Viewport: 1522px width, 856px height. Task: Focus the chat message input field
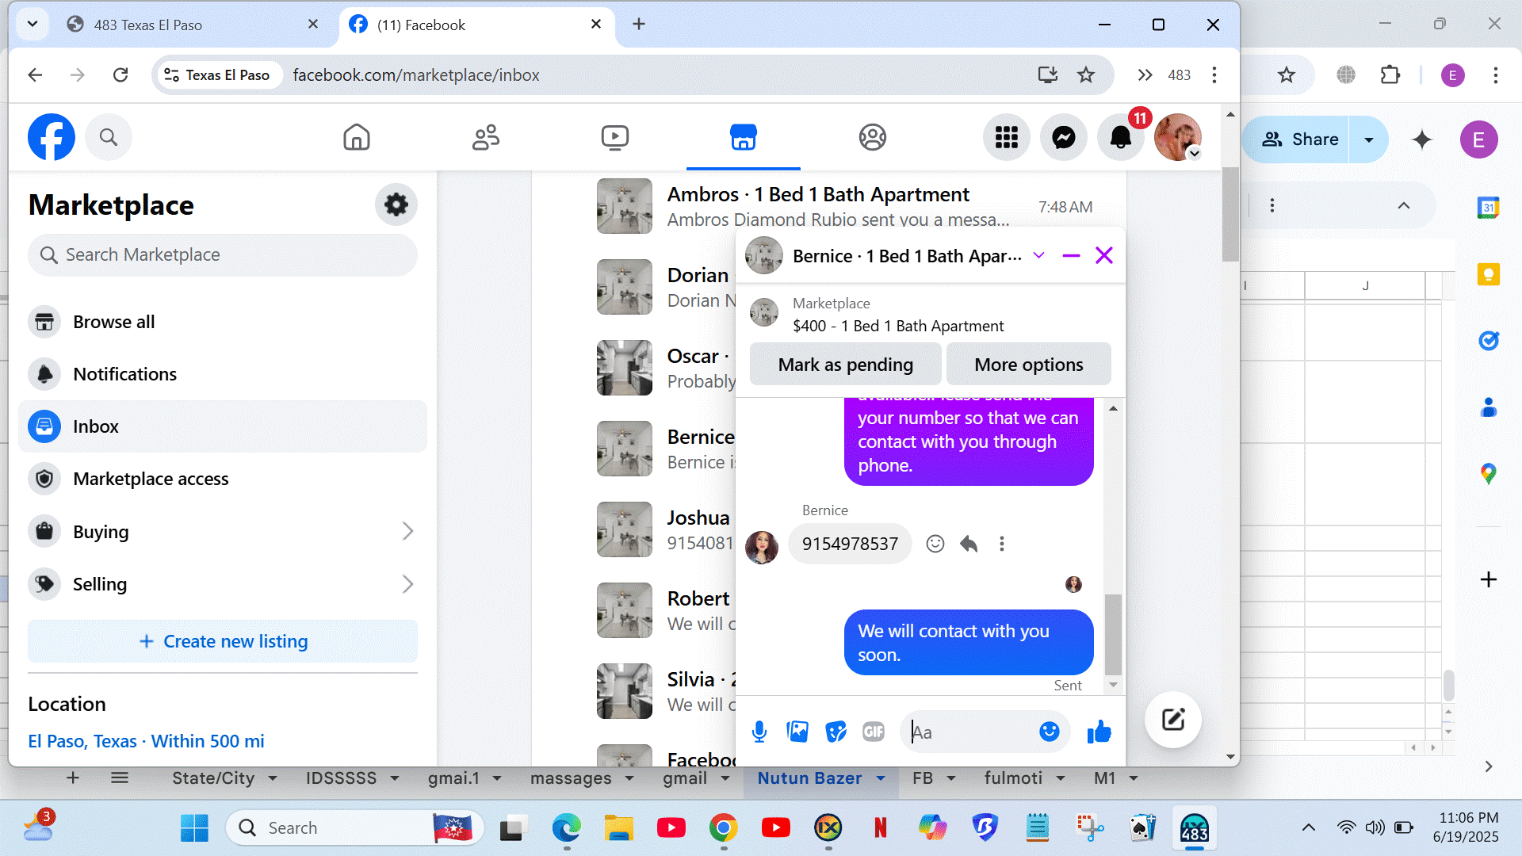click(971, 732)
